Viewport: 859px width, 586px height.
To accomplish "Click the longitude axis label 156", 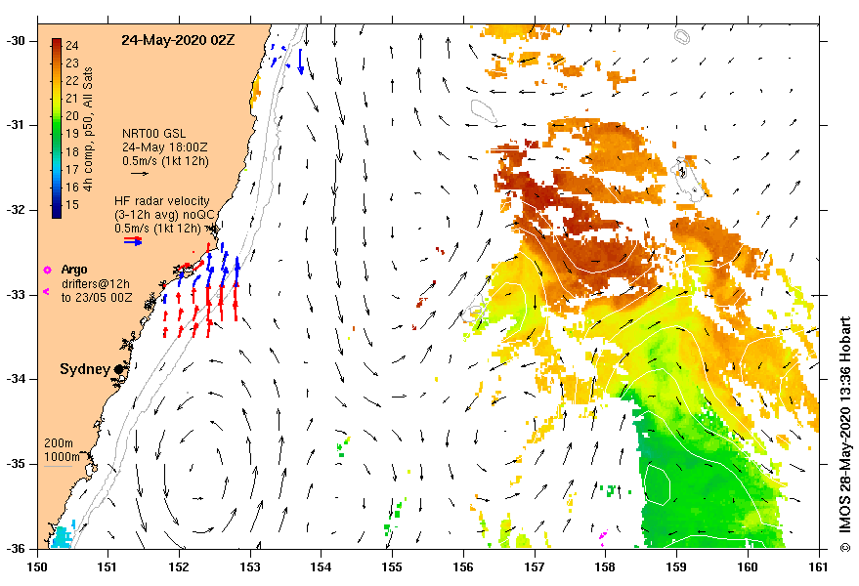I will point(463,567).
